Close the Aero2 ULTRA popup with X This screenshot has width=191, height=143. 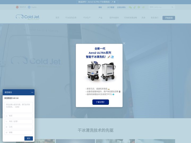click(x=124, y=43)
